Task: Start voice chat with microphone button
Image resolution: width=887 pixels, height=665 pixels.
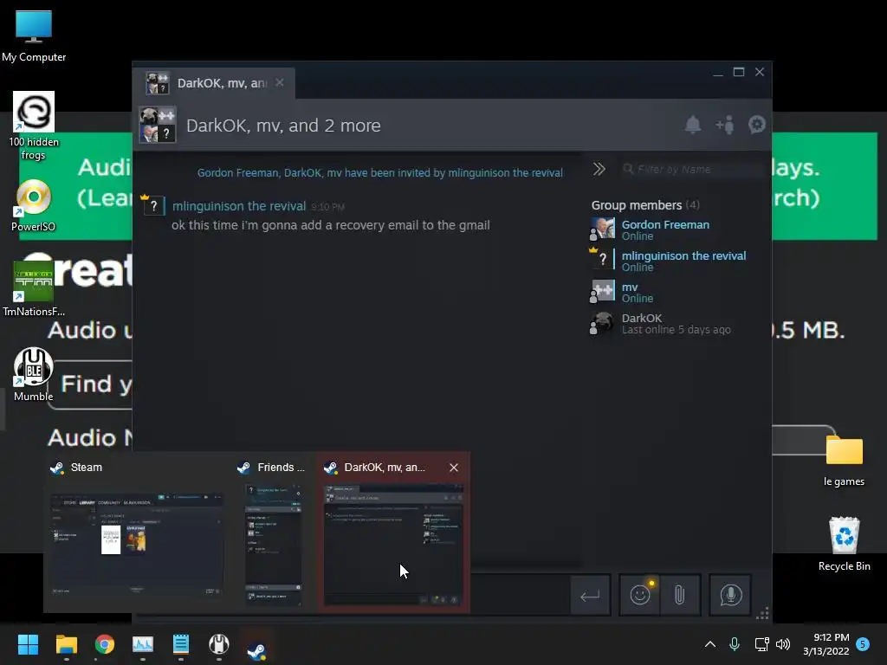Action: click(x=730, y=595)
